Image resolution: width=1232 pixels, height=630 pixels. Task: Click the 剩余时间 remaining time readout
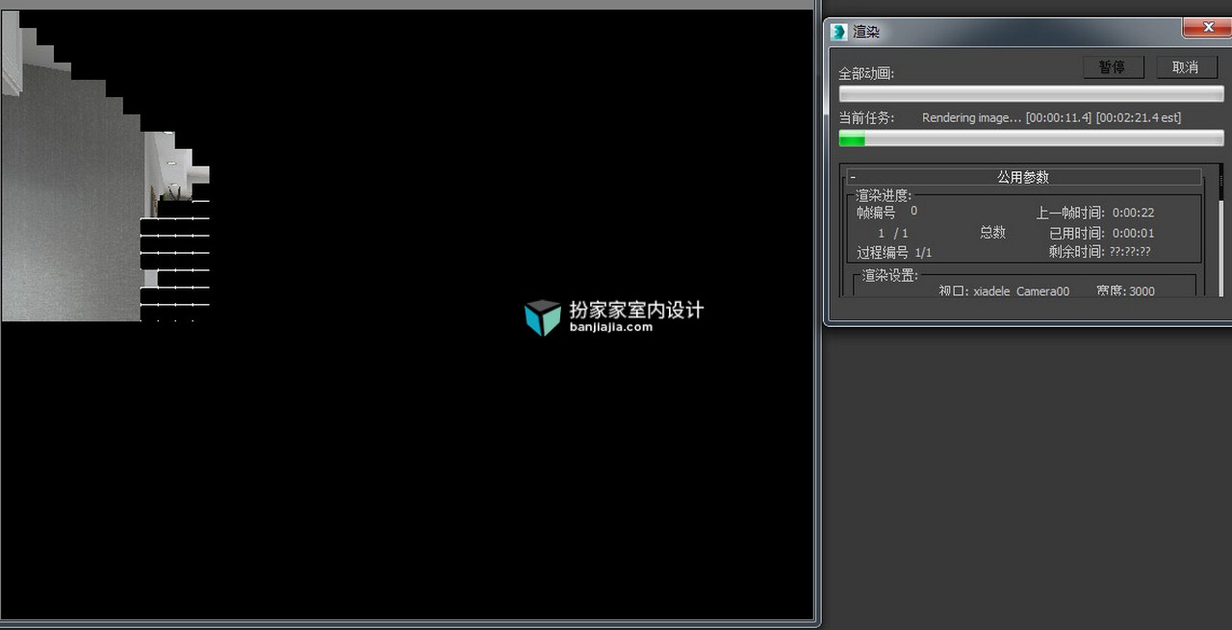click(x=1100, y=252)
